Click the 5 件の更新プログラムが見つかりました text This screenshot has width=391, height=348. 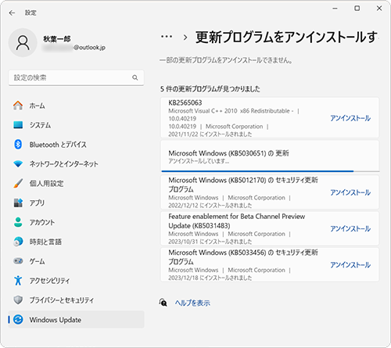(210, 89)
